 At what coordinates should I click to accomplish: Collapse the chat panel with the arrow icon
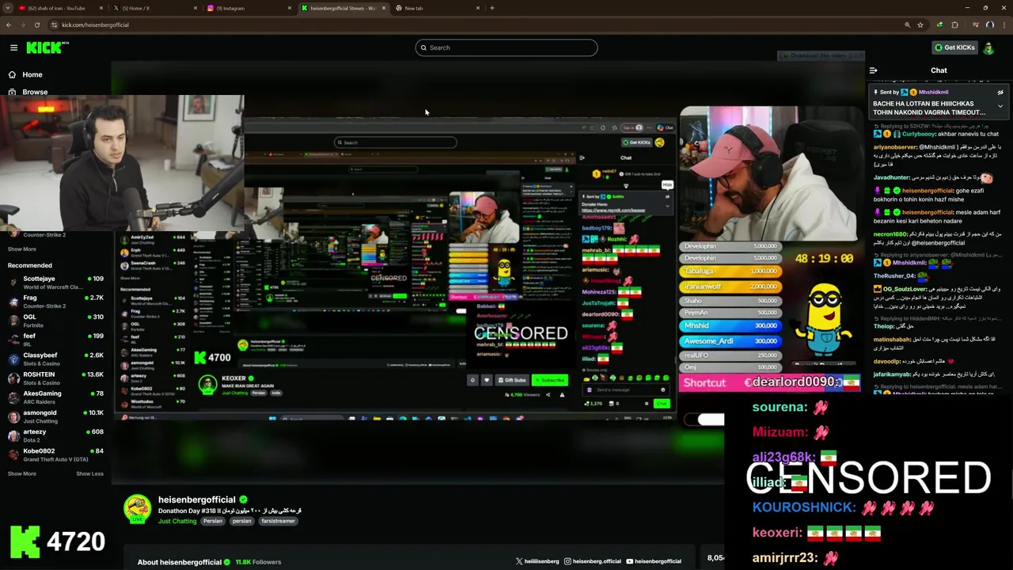[874, 70]
